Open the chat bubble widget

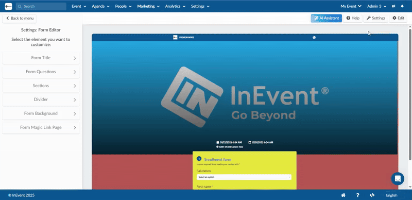coord(398,179)
